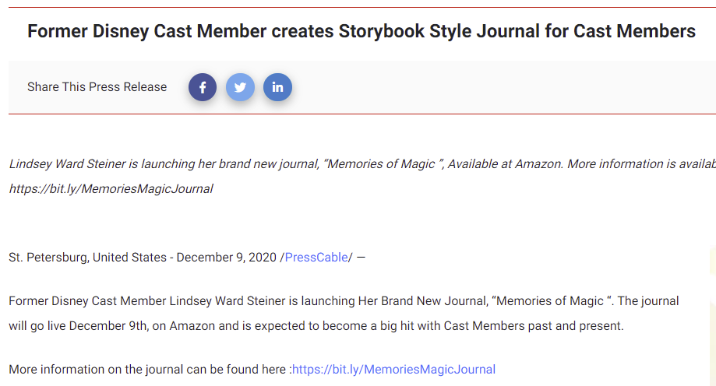Click the headline about Storybook Style Journal
The width and height of the screenshot is (716, 386).
pyautogui.click(x=362, y=31)
